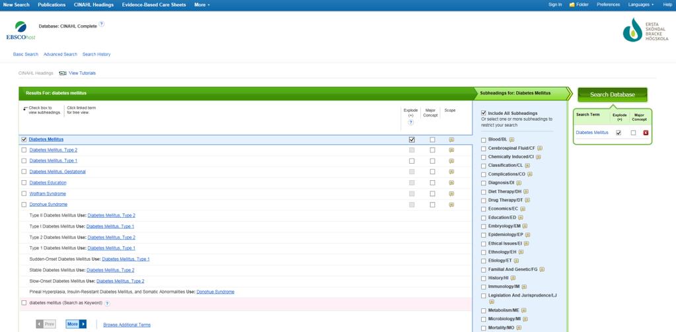Go to Advanced Search link
676x332 pixels.
60,54
